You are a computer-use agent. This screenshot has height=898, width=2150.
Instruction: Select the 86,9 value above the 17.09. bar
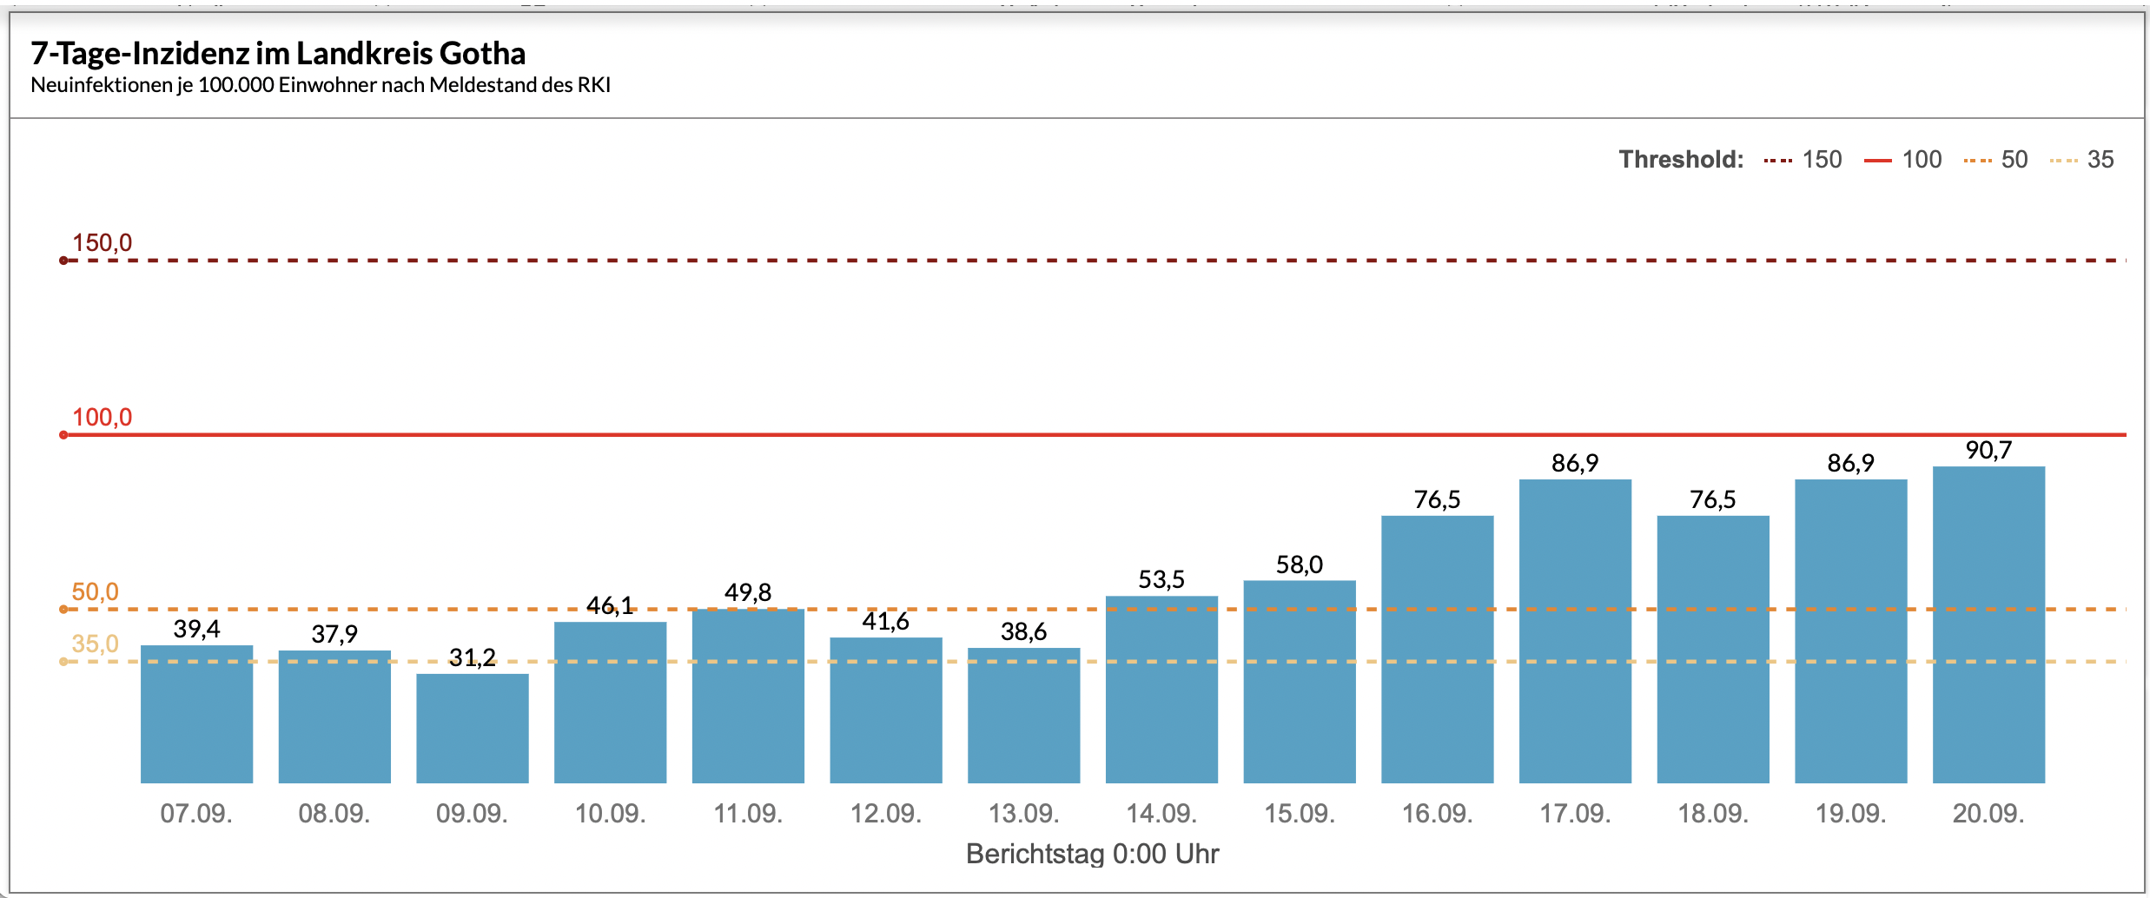(x=1575, y=463)
